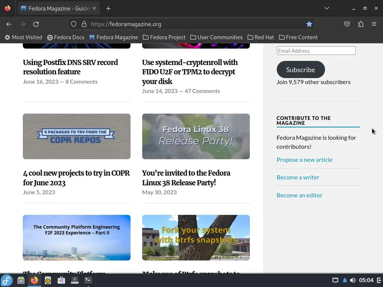Image resolution: width=383 pixels, height=287 pixels.
Task: Click the Firefox icon in taskbar
Action: coord(34,280)
